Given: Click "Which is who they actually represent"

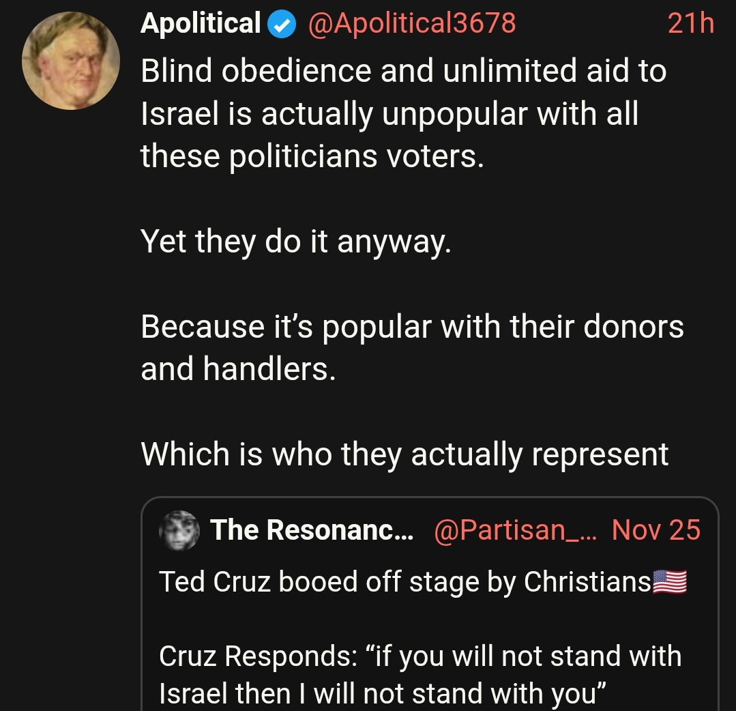Looking at the screenshot, I should click(404, 454).
